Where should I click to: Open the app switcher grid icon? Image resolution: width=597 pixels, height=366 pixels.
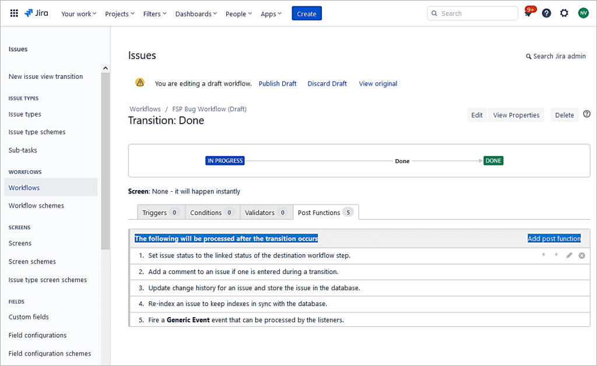click(14, 13)
